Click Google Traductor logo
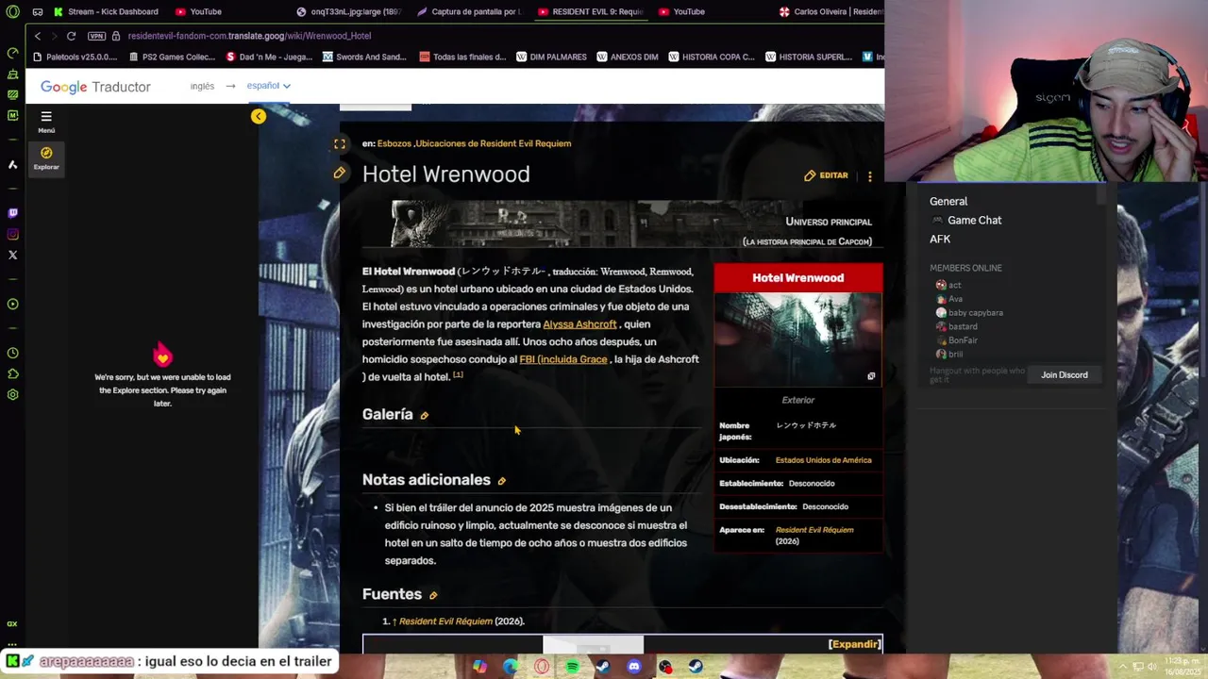The image size is (1208, 679). pos(95,87)
